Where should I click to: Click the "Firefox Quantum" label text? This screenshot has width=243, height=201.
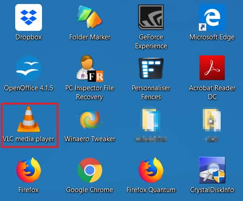151,190
